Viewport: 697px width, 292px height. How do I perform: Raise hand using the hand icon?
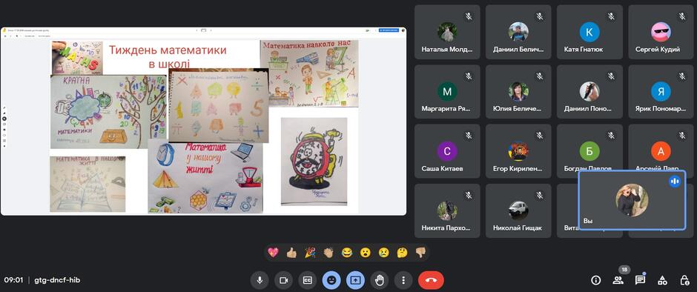point(380,280)
